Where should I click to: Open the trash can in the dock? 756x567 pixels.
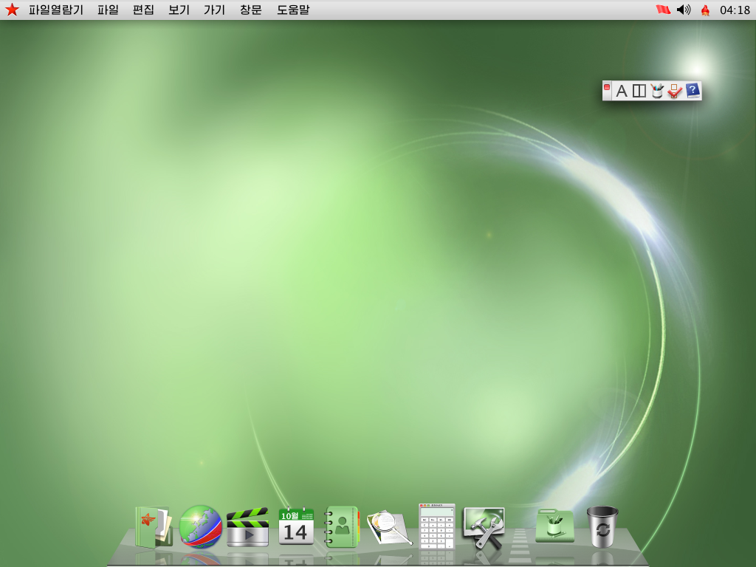tap(602, 526)
